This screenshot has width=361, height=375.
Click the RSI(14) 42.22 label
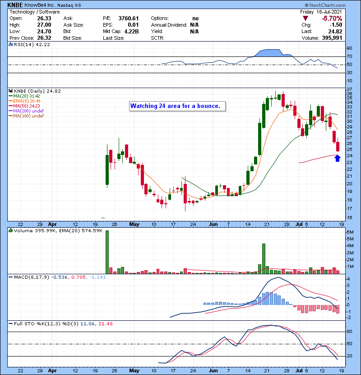(32, 44)
